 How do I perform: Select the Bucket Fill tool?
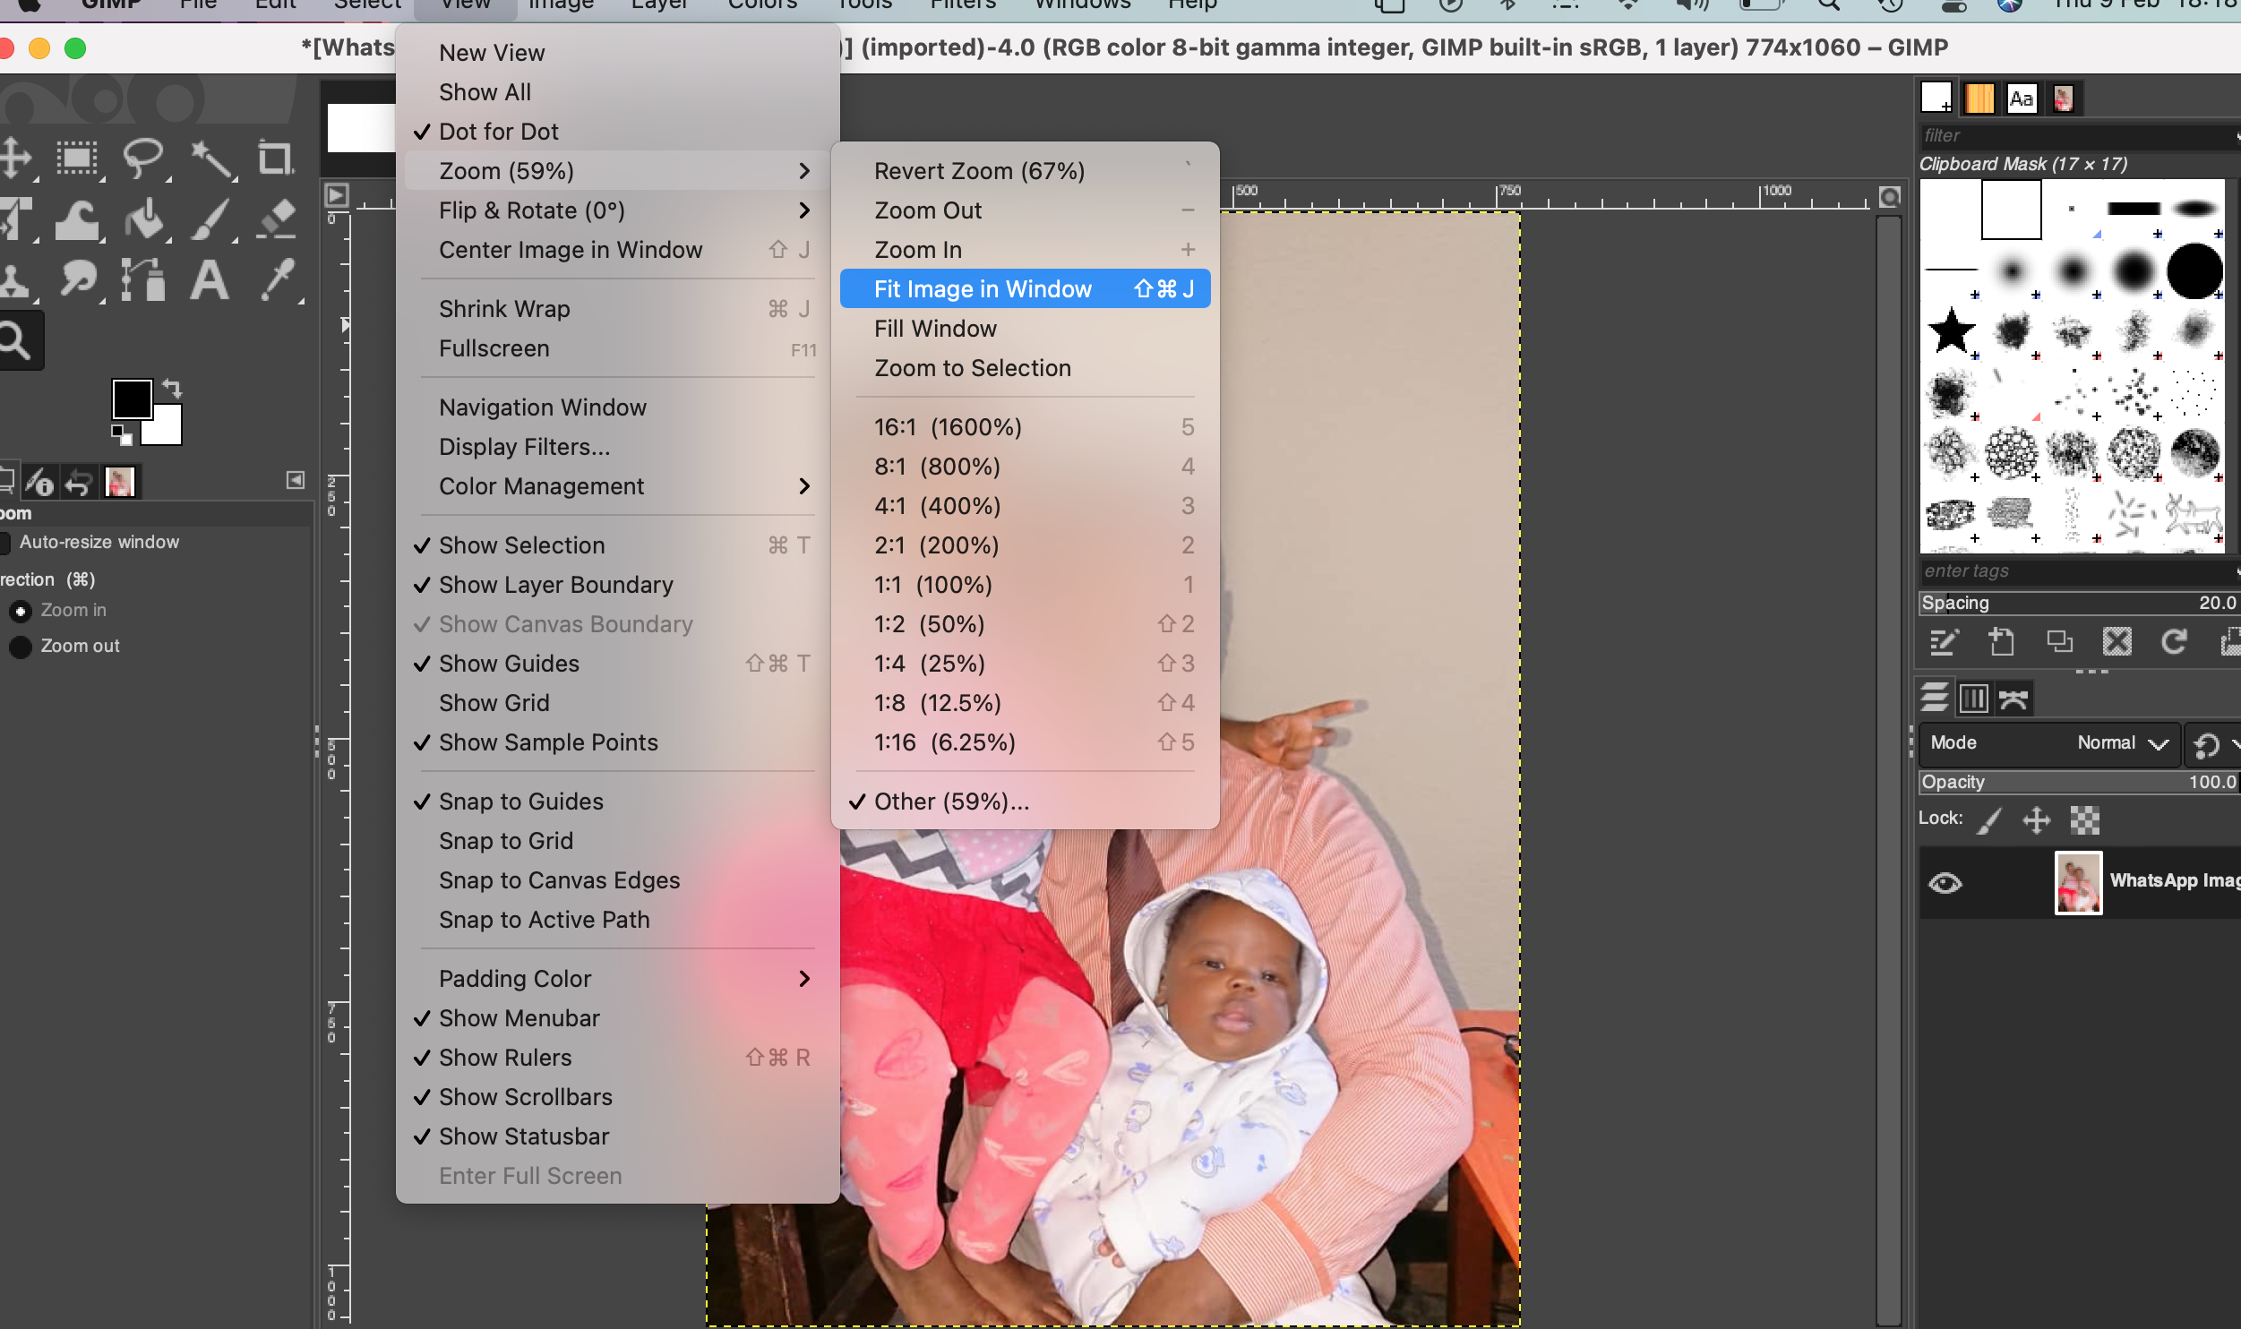[143, 219]
